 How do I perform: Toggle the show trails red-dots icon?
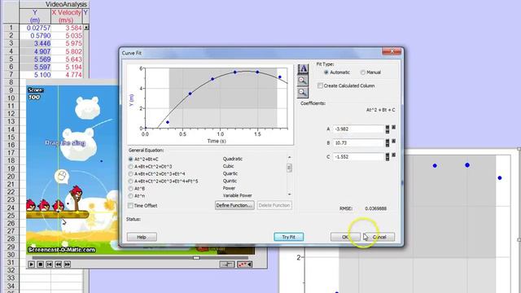click(x=244, y=265)
